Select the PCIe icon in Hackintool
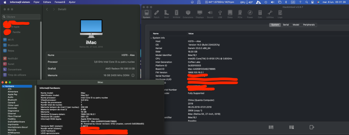Screen dimensions: 349x135 pyautogui.click(x=240, y=14)
